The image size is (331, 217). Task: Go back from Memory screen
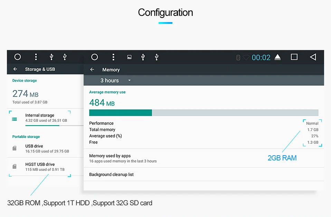(92, 70)
